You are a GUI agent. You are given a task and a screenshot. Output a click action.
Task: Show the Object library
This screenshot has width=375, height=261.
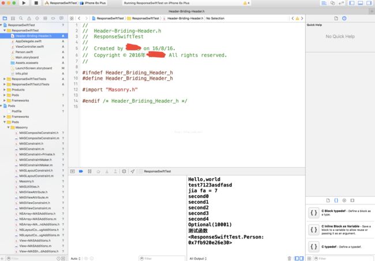344,200
